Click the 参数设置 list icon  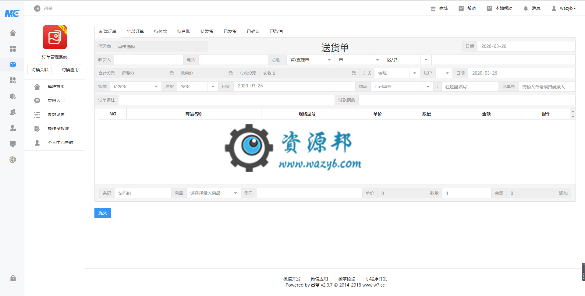(x=37, y=115)
